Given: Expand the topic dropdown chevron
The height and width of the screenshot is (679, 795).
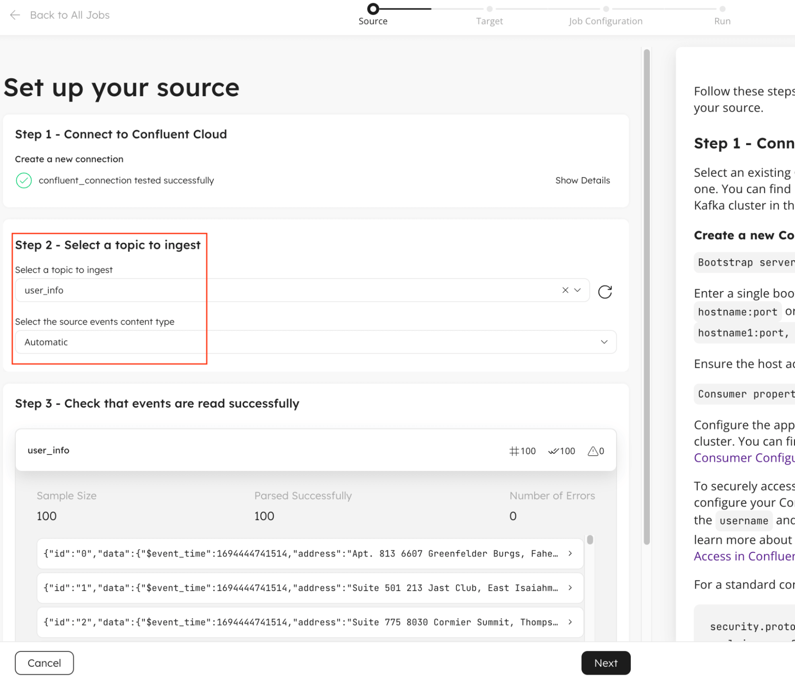Looking at the screenshot, I should 577,290.
